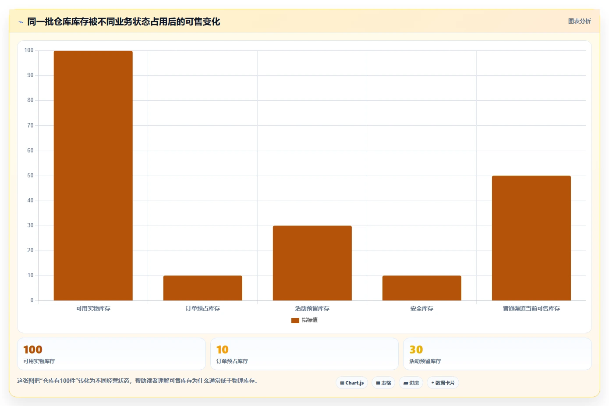Click the 安全库存 bar in the chart
609x406 pixels.
pos(421,288)
